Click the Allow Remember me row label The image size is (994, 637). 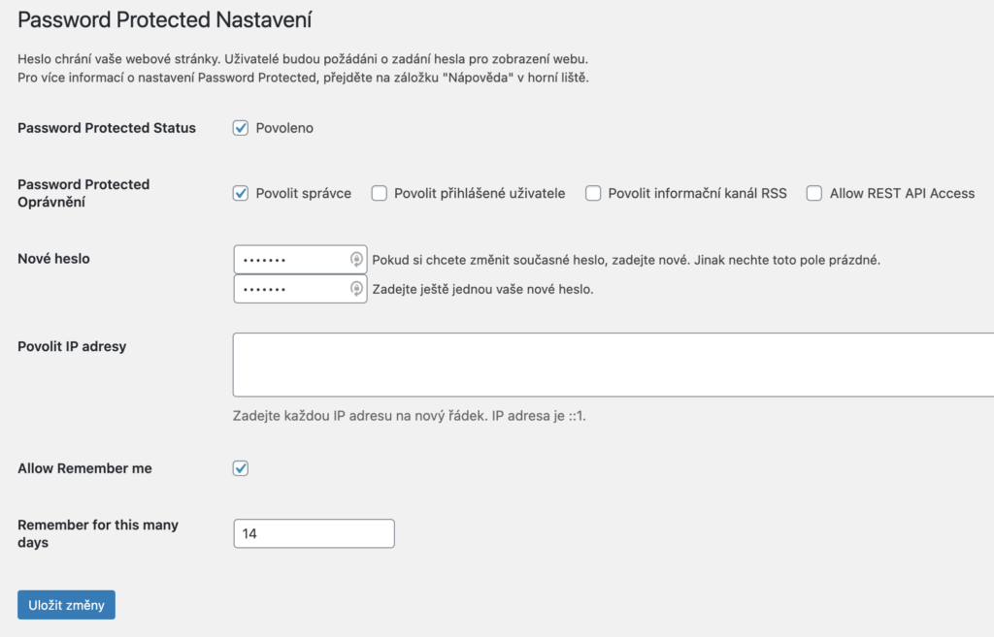click(85, 468)
